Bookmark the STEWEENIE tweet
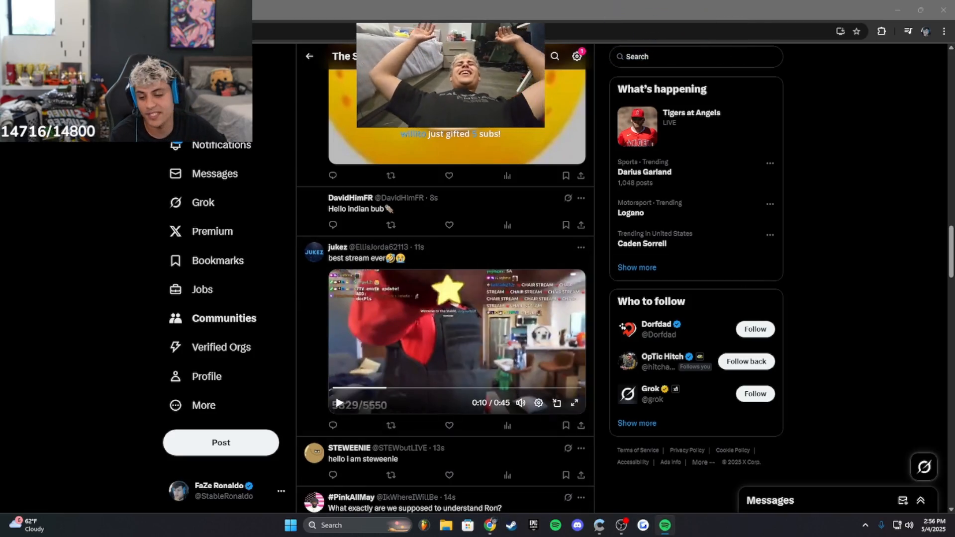Image resolution: width=955 pixels, height=537 pixels. click(566, 475)
